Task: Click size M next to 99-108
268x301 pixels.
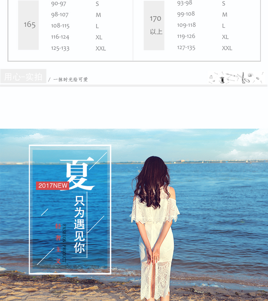Action: pos(225,15)
